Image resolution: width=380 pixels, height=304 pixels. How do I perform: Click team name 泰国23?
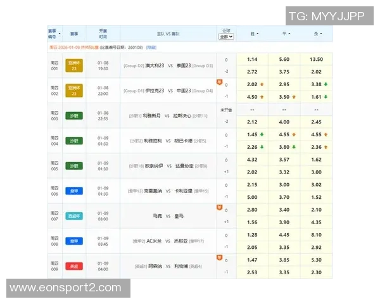(x=184, y=66)
